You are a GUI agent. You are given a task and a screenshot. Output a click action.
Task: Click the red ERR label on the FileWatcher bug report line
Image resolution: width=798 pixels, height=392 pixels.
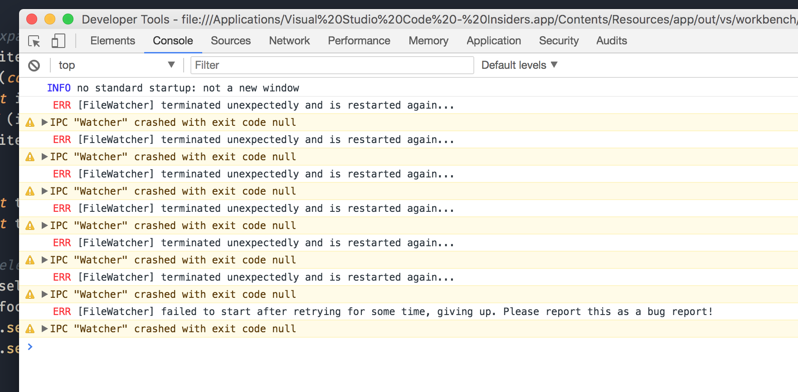click(62, 311)
